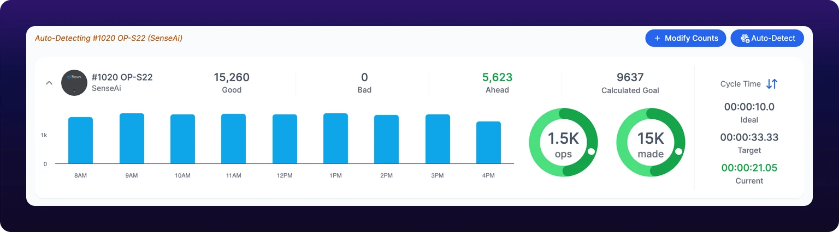839x232 pixels.
Task: Click the 9AM bar in chart
Action: (x=132, y=138)
